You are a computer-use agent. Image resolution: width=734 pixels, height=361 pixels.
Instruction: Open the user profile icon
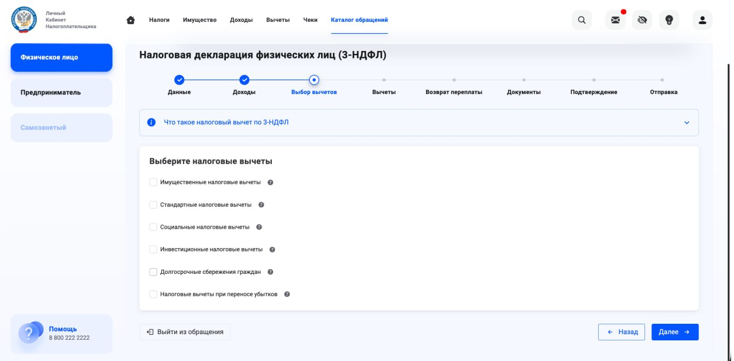pyautogui.click(x=702, y=20)
